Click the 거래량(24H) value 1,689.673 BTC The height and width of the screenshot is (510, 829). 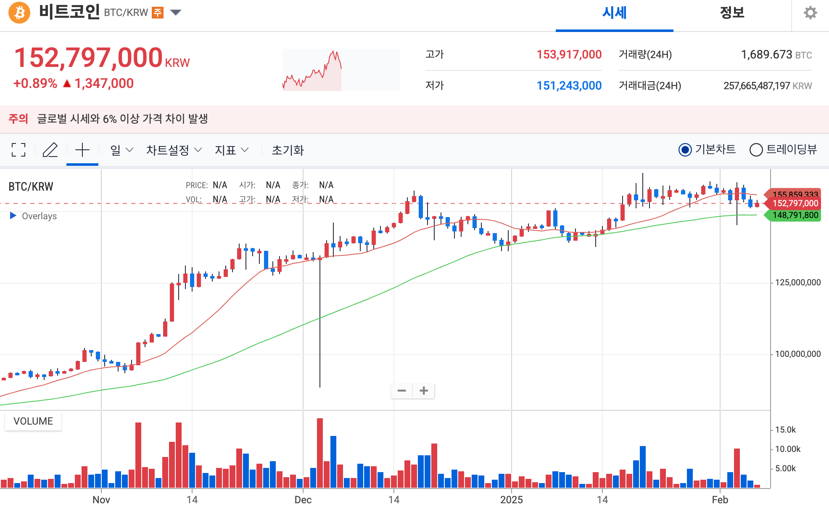click(x=776, y=55)
